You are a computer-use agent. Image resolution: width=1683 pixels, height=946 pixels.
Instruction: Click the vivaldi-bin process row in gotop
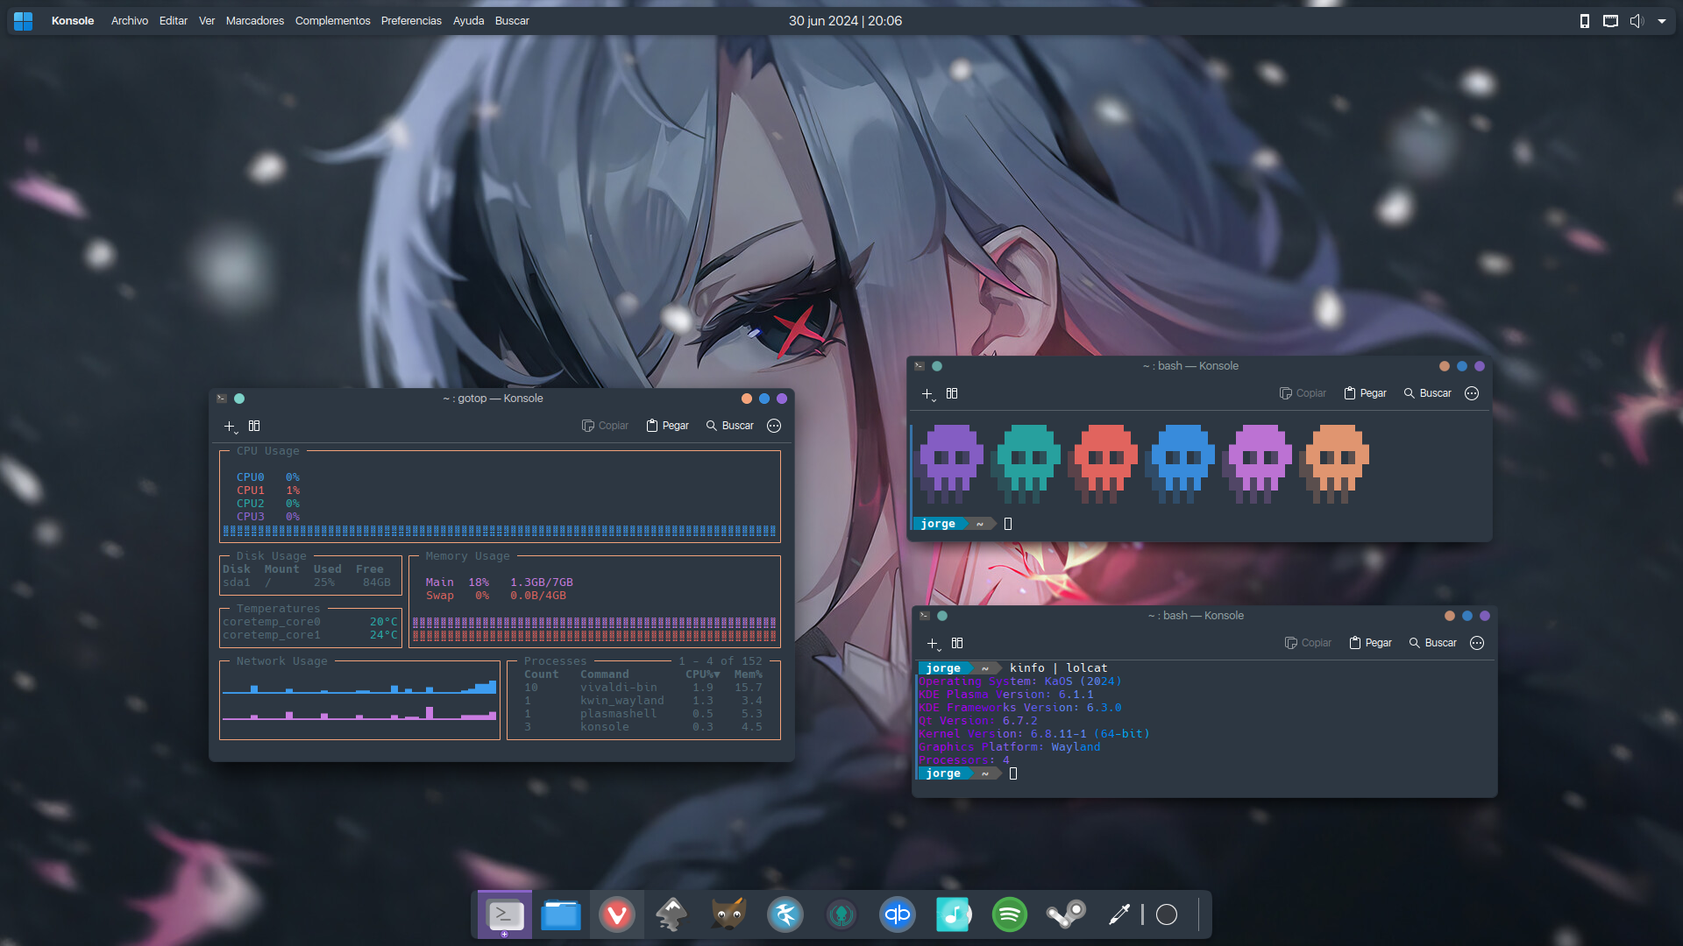pyautogui.click(x=643, y=688)
